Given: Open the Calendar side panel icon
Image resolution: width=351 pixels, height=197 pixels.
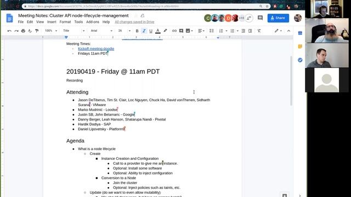Looking at the screenshot, I should [300, 33].
